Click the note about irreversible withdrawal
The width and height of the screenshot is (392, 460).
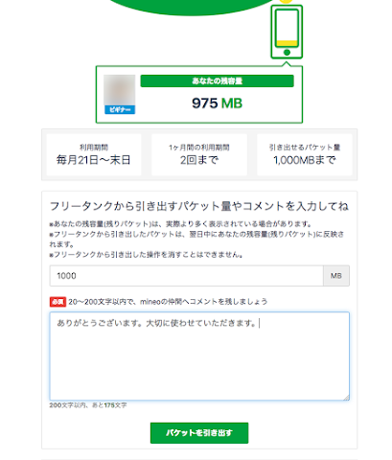point(146,255)
